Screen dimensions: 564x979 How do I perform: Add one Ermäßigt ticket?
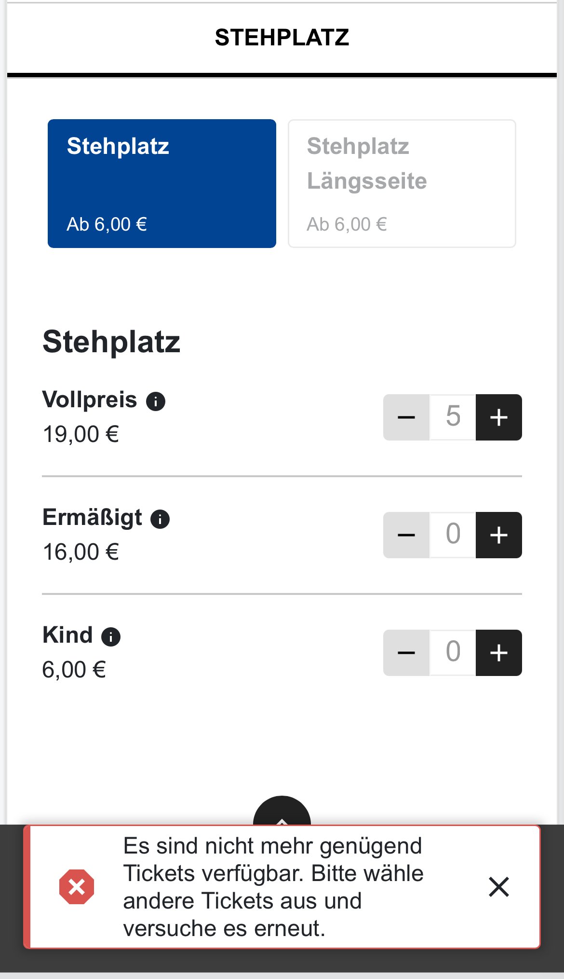click(498, 535)
